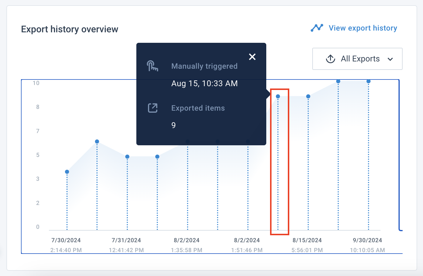This screenshot has width=423, height=276.
Task: Click the Export history overview heading
Action: click(x=70, y=29)
